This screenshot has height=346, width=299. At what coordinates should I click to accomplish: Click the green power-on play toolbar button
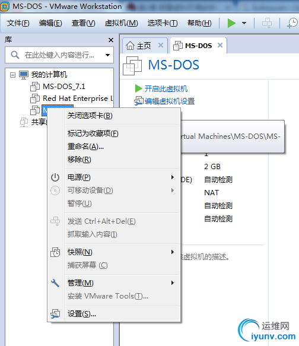click(231, 23)
